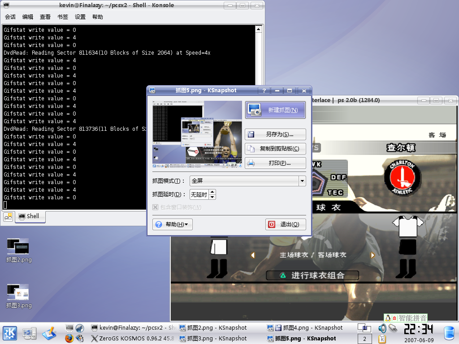Open the 设置 menu in Konsole
This screenshot has width=459, height=344.
coord(80,17)
